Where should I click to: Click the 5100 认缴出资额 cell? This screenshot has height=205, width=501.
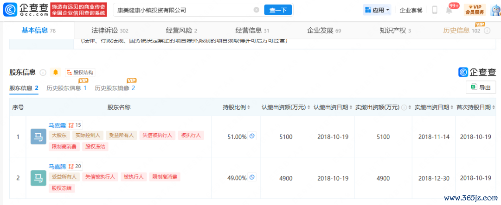pyautogui.click(x=286, y=137)
